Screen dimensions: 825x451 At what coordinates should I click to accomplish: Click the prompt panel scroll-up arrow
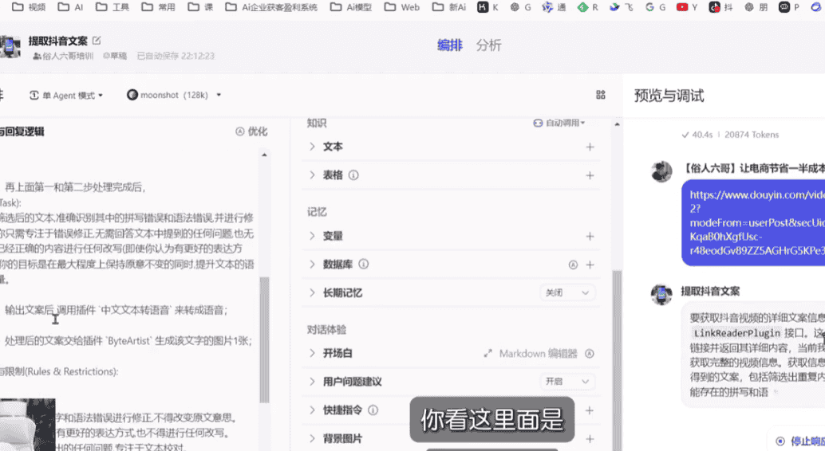pyautogui.click(x=265, y=155)
